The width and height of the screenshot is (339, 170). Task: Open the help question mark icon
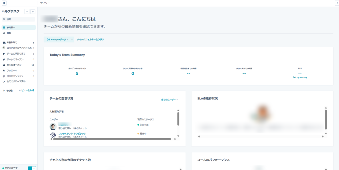pos(337,3)
